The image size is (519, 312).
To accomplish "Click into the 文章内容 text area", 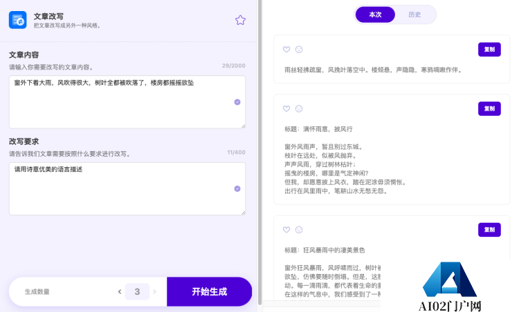I will tap(127, 102).
